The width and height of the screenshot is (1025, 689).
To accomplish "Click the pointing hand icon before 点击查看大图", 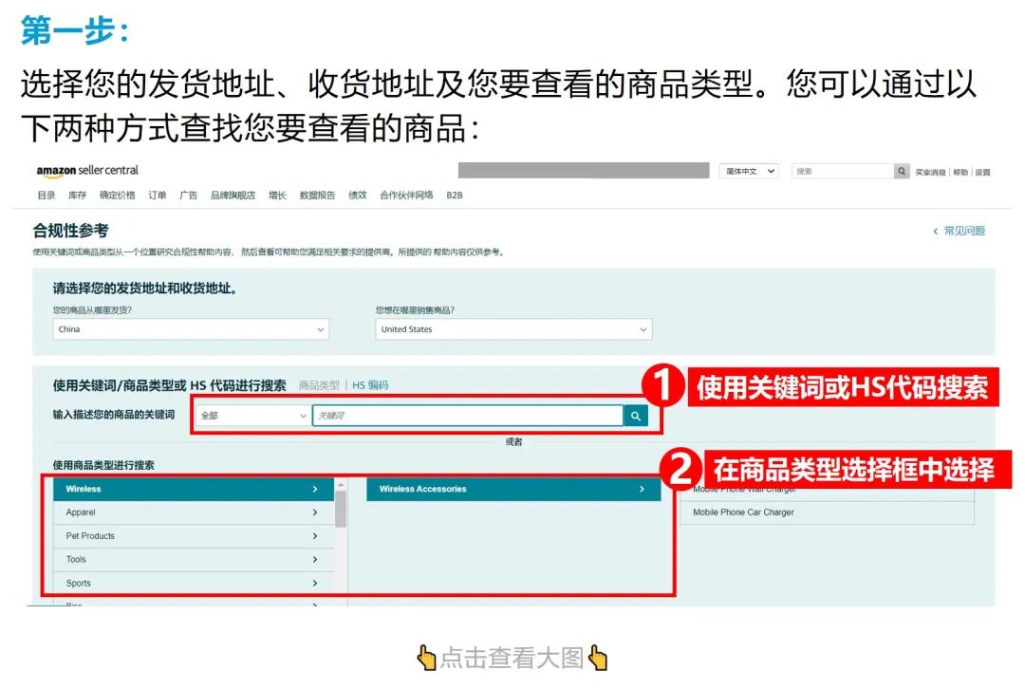I will pos(427,657).
